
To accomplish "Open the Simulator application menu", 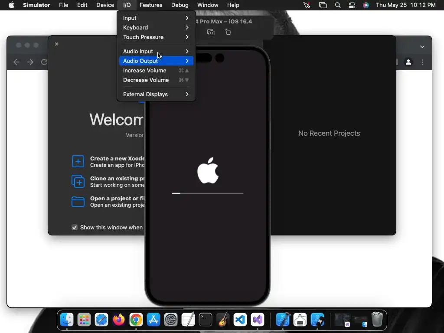I will point(36,5).
